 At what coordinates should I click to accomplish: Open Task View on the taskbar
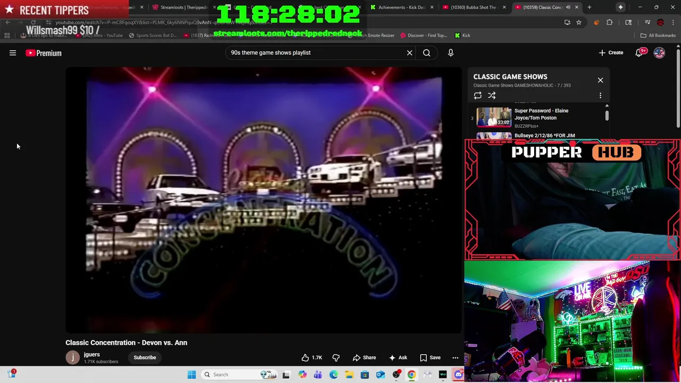(286, 374)
